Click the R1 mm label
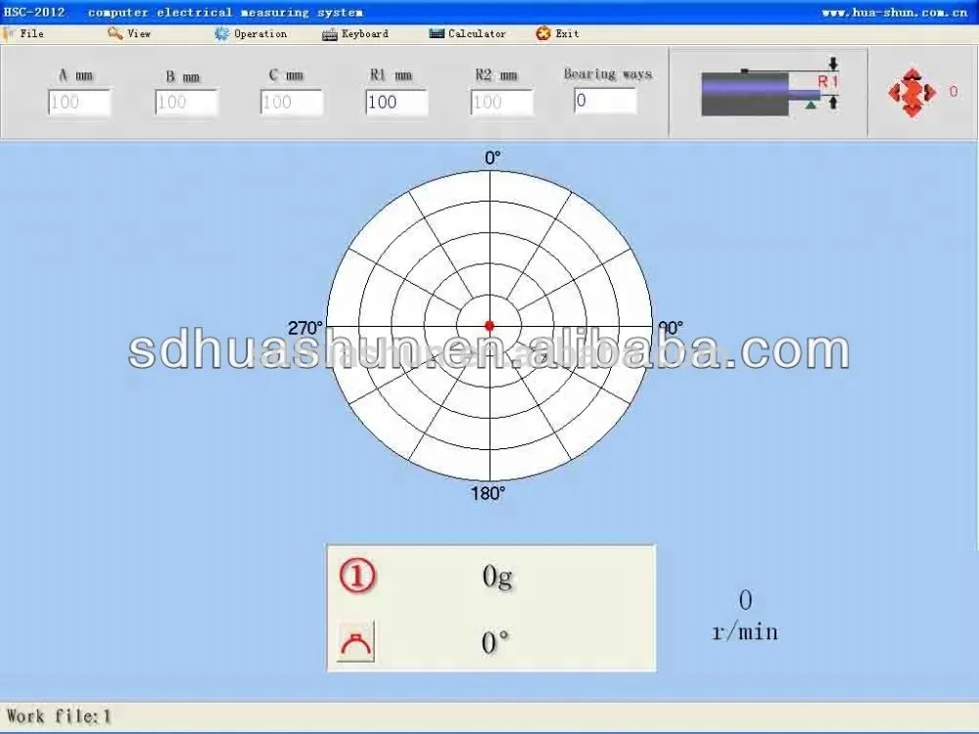The width and height of the screenshot is (979, 734). [391, 75]
